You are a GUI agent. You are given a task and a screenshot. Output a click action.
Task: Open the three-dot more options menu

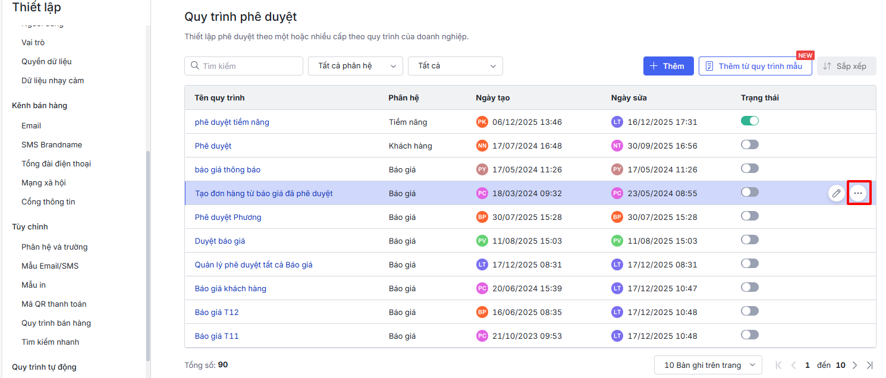coord(857,193)
